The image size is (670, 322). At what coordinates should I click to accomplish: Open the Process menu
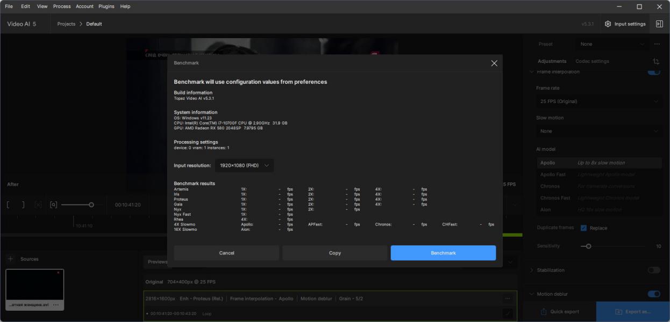62,6
